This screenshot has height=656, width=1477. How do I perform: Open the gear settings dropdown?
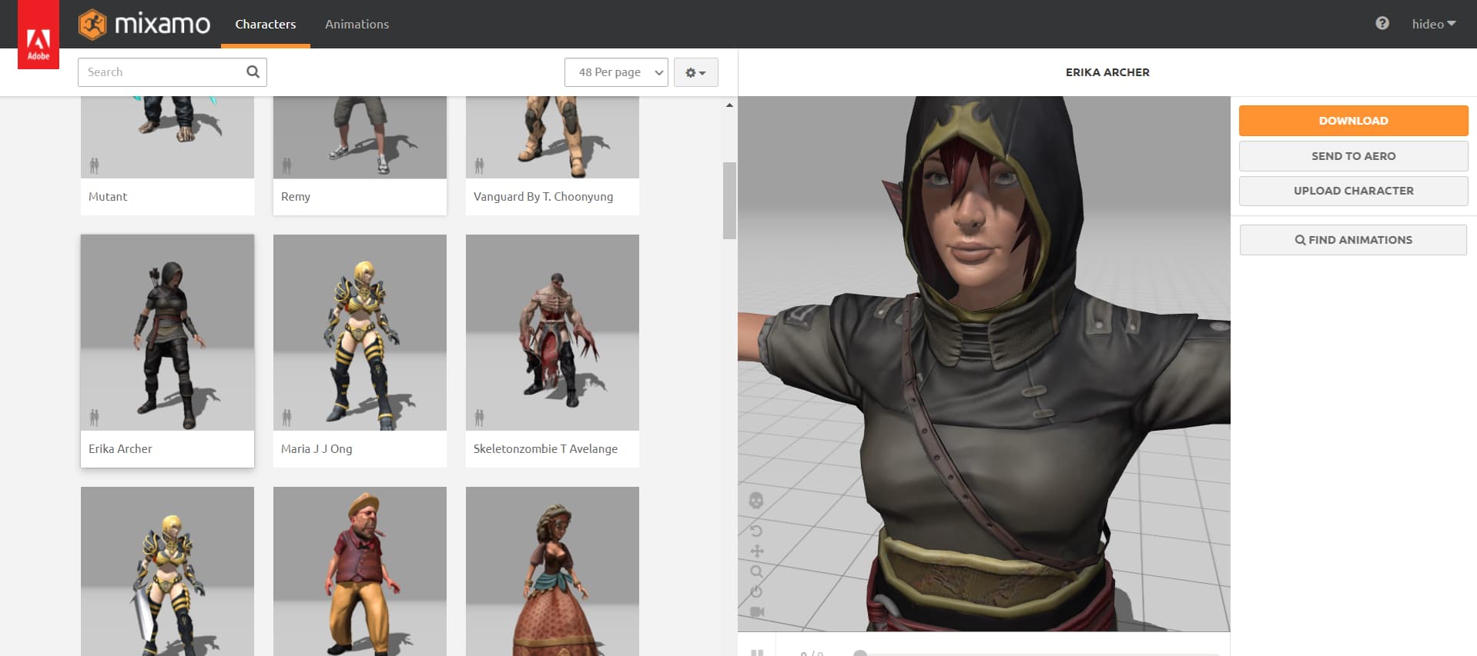(696, 72)
